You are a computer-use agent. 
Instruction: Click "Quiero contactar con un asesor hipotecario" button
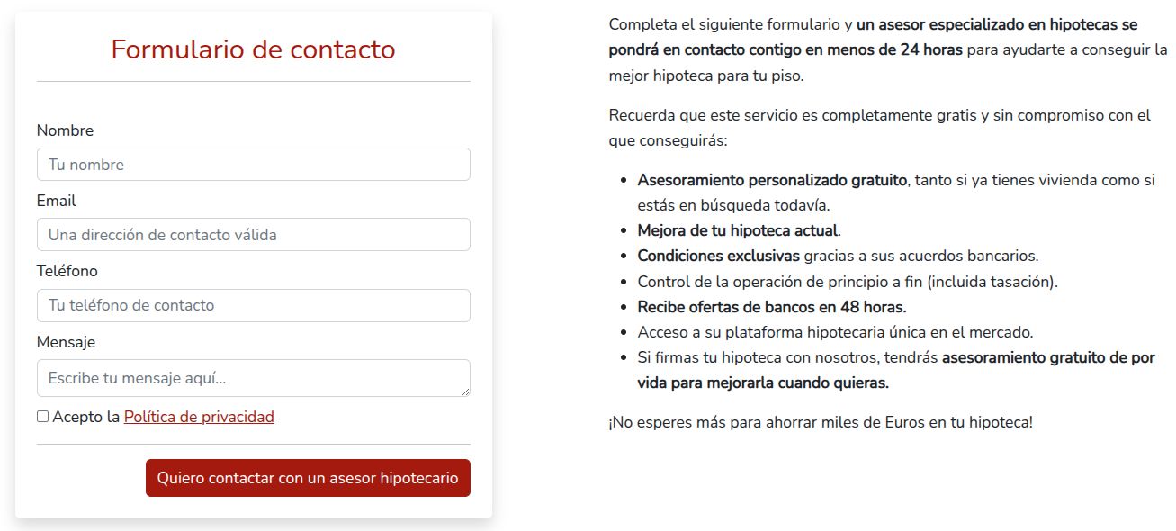pos(308,478)
